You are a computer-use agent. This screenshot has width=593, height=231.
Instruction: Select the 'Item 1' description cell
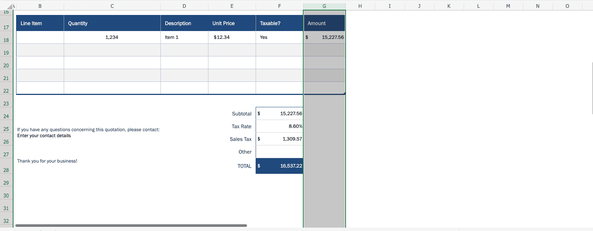pos(184,37)
